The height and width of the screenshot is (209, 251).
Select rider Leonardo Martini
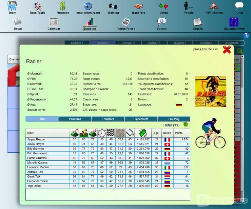[x=108, y=167]
